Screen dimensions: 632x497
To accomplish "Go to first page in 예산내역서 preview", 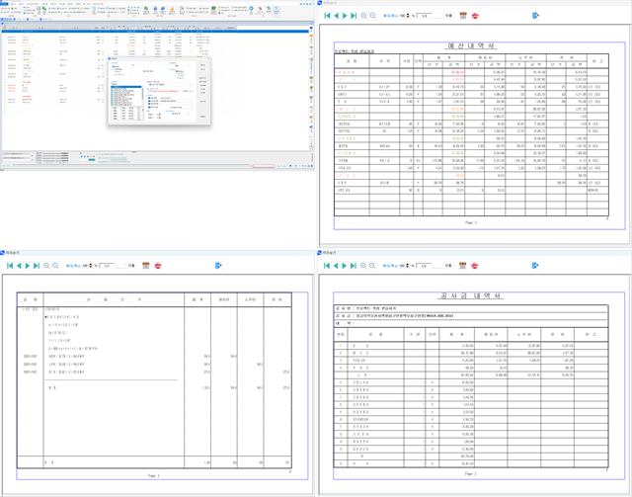I will [x=327, y=16].
